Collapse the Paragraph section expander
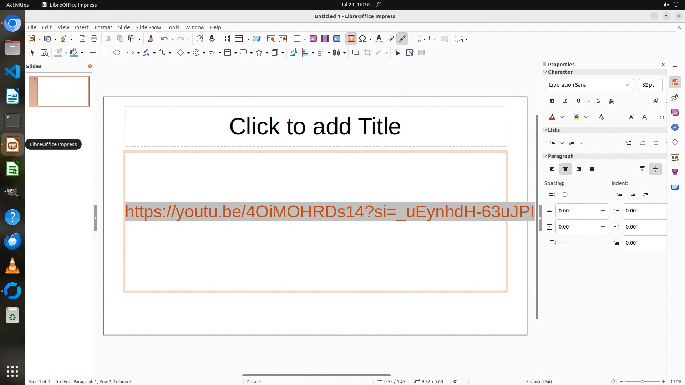Viewport: 685px width, 385px height. (x=545, y=156)
